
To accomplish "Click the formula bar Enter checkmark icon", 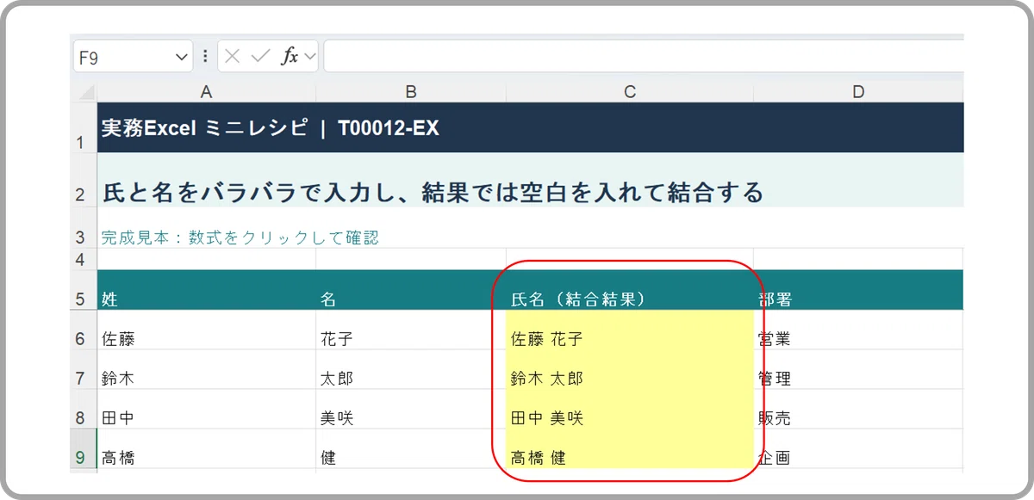I will (260, 57).
